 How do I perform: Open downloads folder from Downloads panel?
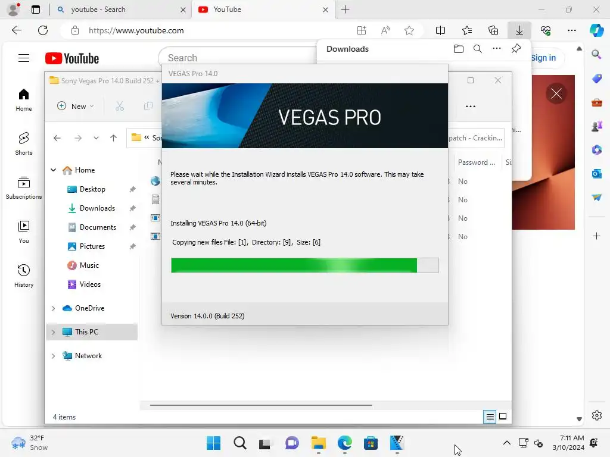pyautogui.click(x=459, y=49)
